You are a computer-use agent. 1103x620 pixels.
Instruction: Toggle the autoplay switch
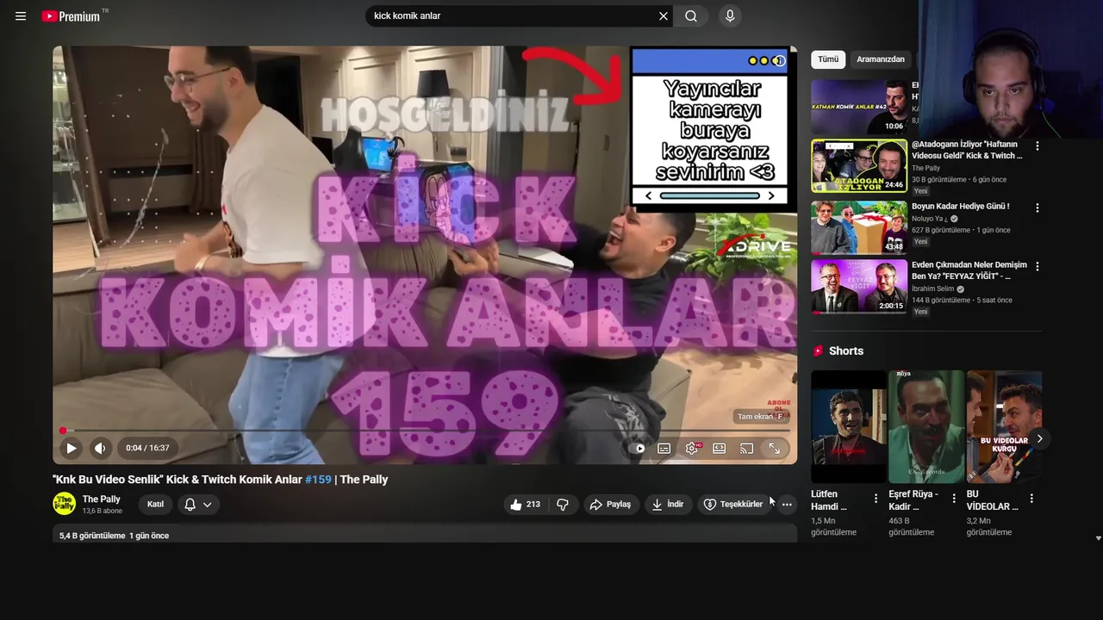pos(638,448)
